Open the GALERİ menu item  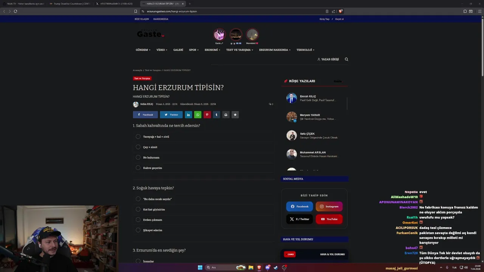pos(178,50)
